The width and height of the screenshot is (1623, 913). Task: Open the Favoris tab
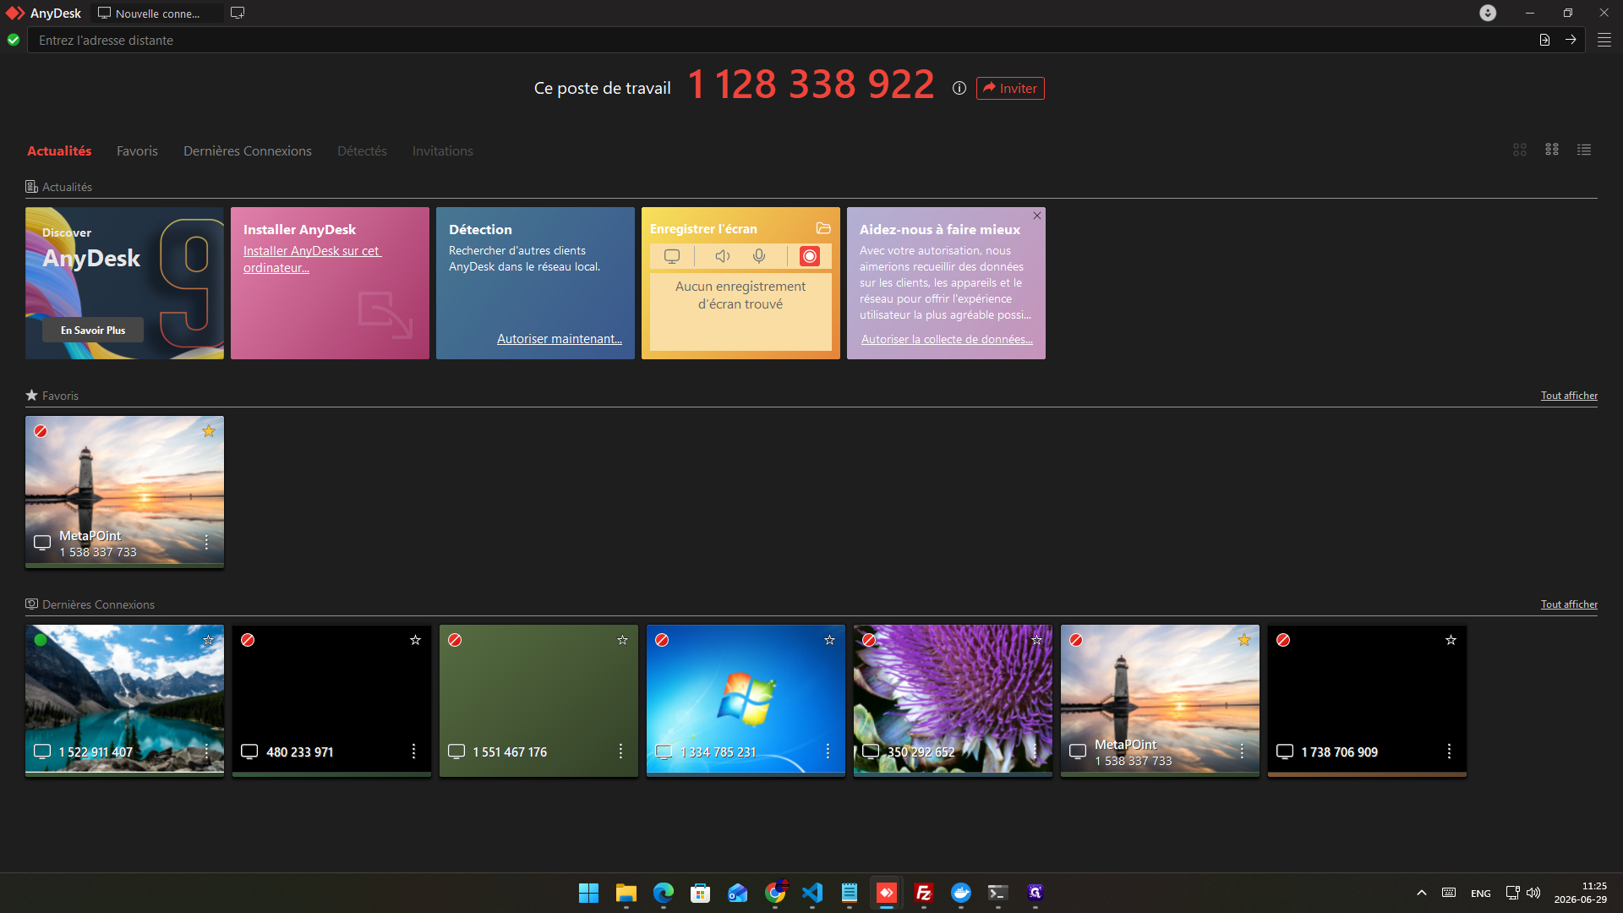[x=137, y=150]
